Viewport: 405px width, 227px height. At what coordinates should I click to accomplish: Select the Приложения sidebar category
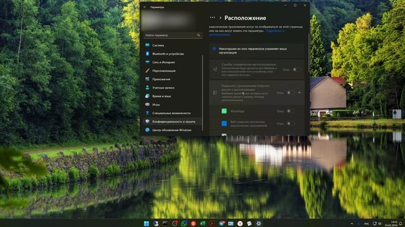tap(172, 79)
